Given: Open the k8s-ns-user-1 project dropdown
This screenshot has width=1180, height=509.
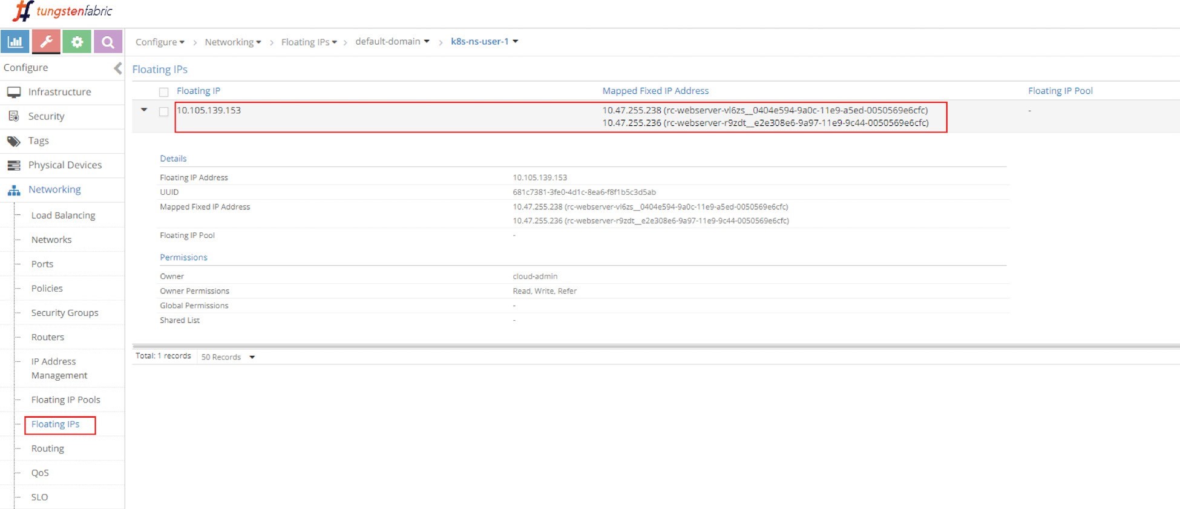Looking at the screenshot, I should [485, 41].
